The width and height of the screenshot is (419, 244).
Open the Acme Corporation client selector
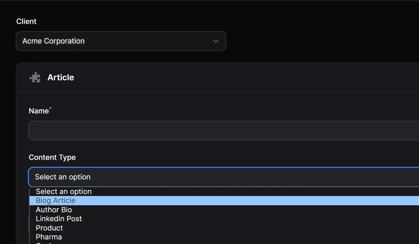point(121,41)
